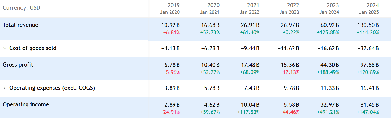Click the Currency: USD label
Screen dimensions: 391x118
[21, 8]
